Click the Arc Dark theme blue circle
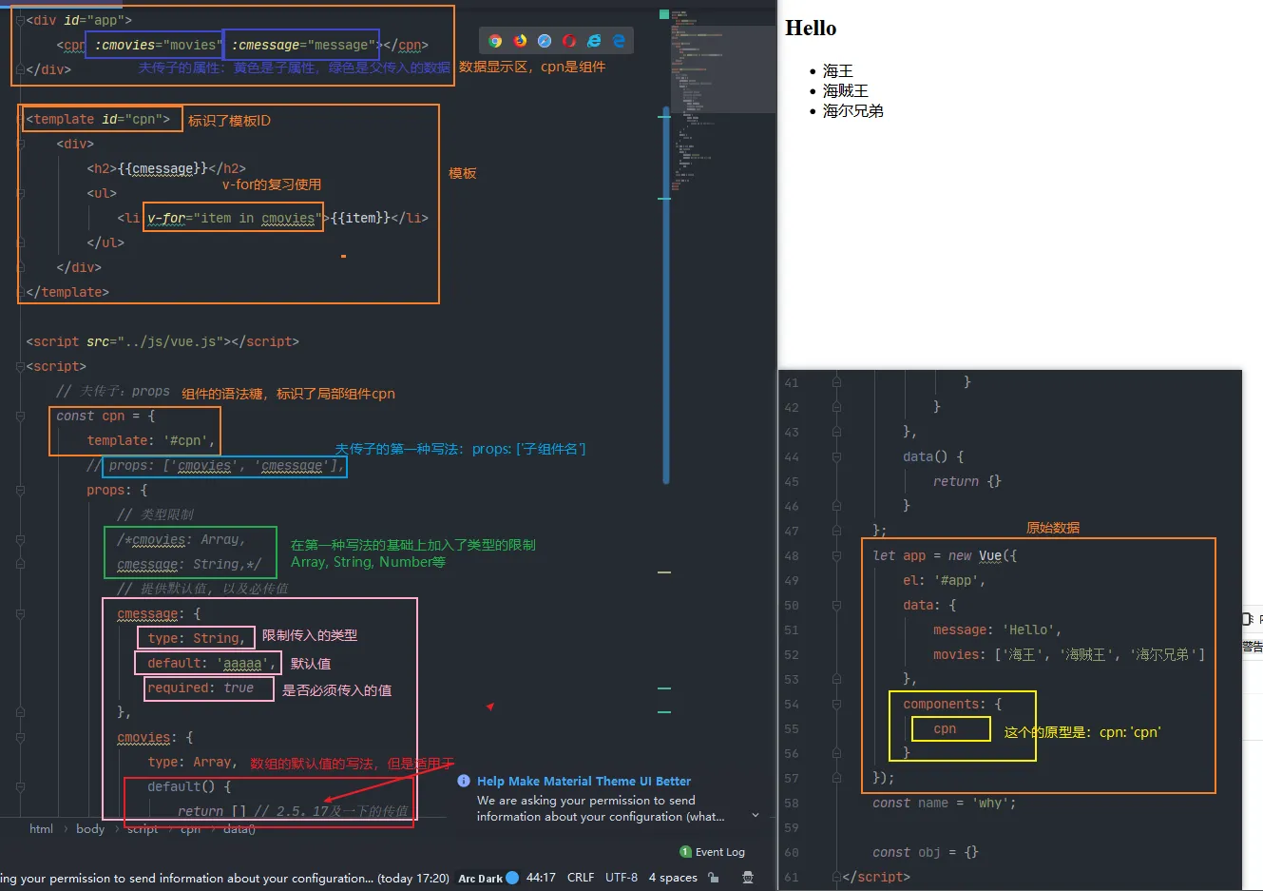This screenshot has height=891, width=1263. click(x=513, y=878)
